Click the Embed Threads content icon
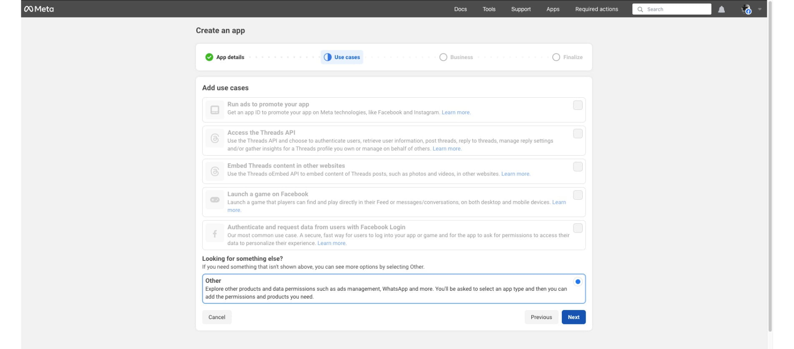This screenshot has height=349, width=794. [x=215, y=171]
